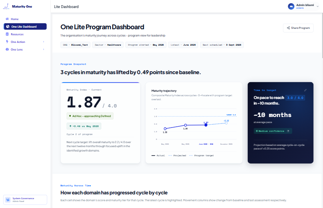Click the Program started May 2026 chip

click(x=146, y=45)
